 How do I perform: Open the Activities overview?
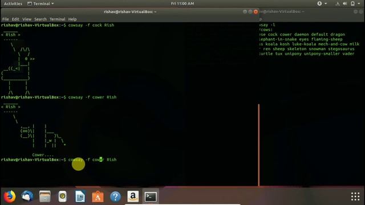point(13,3)
